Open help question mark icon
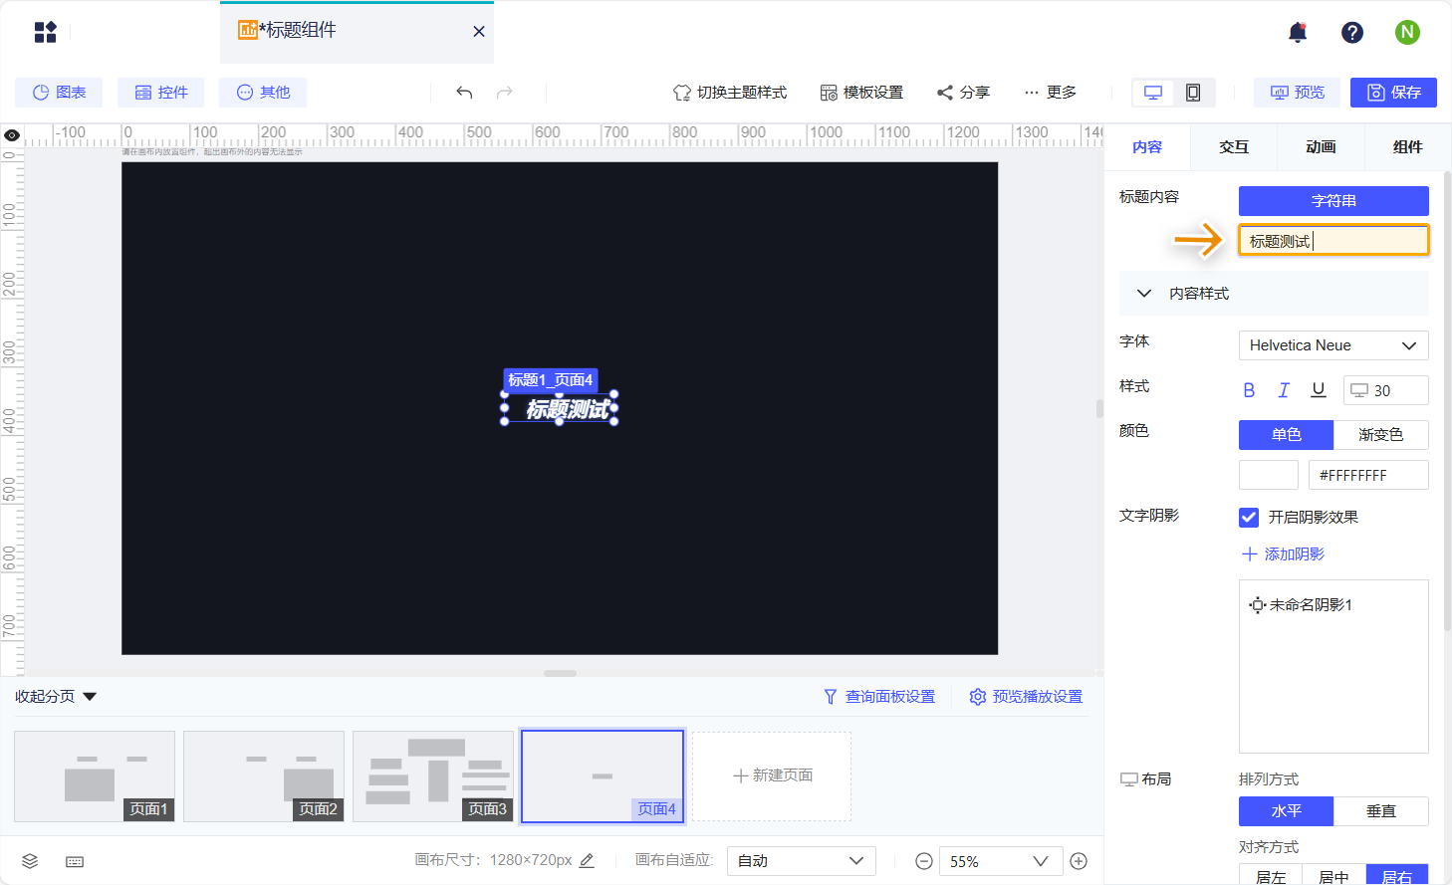 1351,33
